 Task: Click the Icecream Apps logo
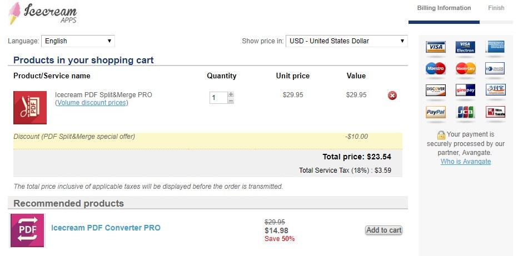pyautogui.click(x=43, y=14)
